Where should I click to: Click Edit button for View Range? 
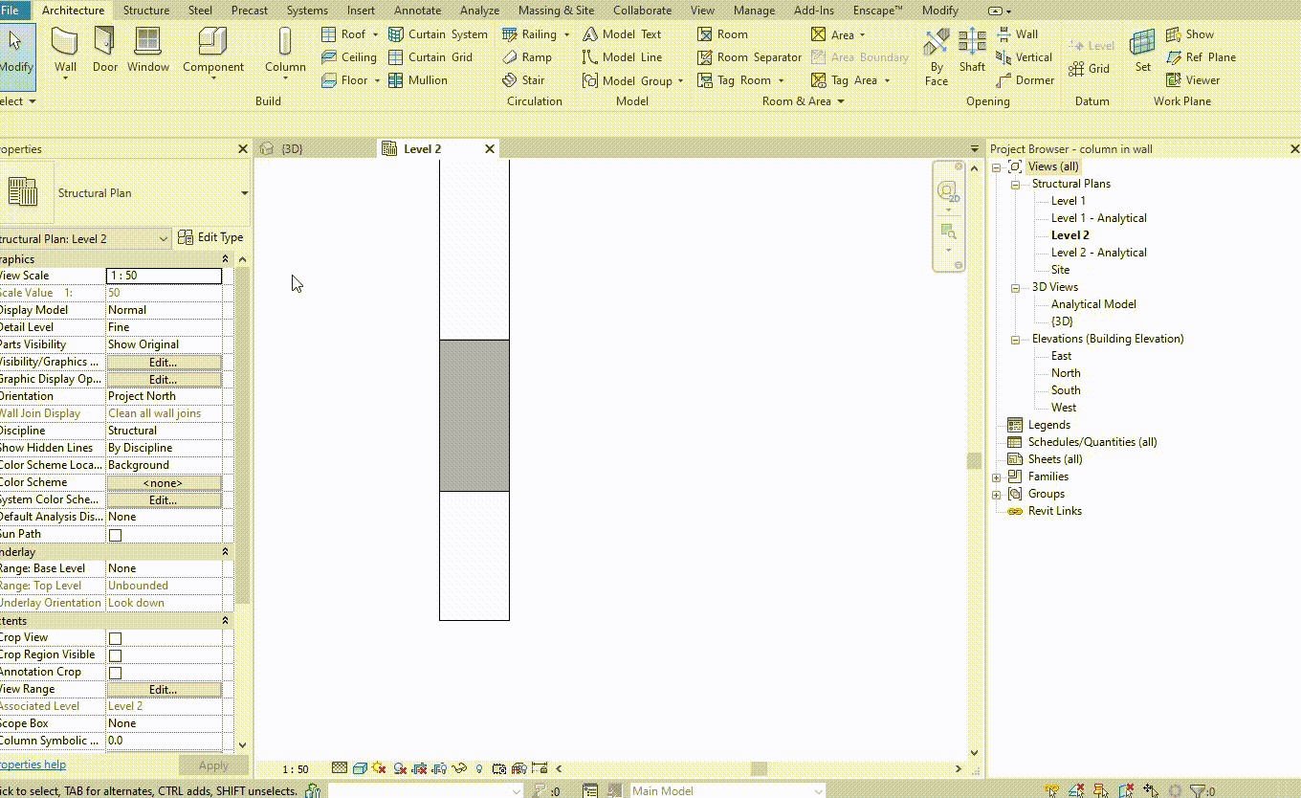[x=164, y=690]
